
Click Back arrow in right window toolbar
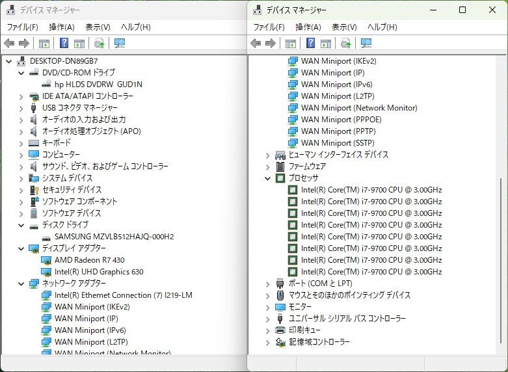click(256, 43)
